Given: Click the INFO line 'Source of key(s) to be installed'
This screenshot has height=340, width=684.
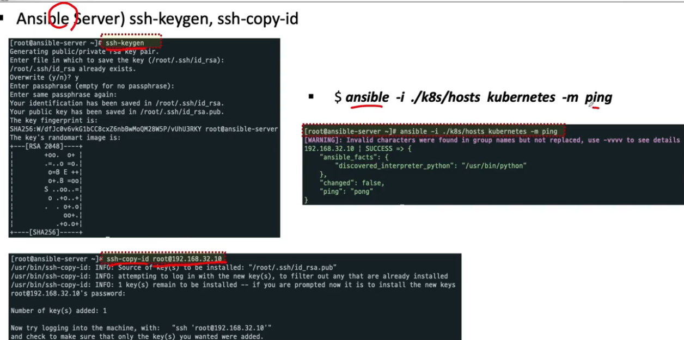Looking at the screenshot, I should 174,268.
